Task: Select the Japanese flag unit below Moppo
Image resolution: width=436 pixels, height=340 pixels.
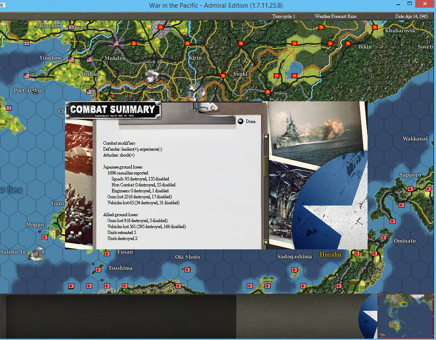Action: [45, 237]
